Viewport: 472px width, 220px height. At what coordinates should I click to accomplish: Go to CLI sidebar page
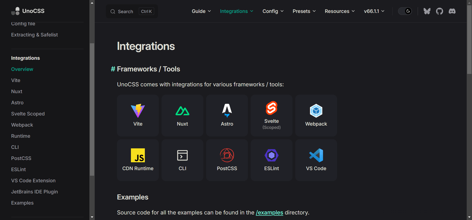point(15,147)
